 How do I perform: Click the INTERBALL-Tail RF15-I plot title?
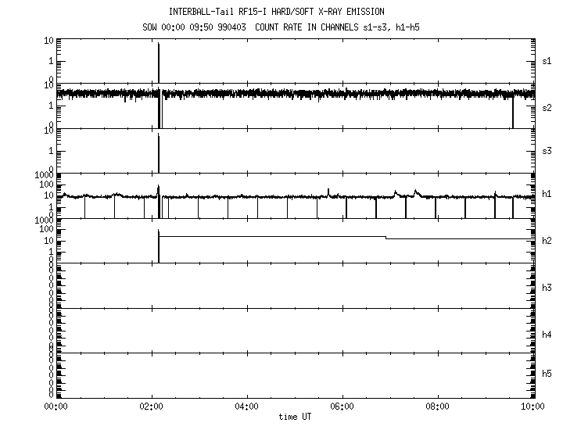276,12
